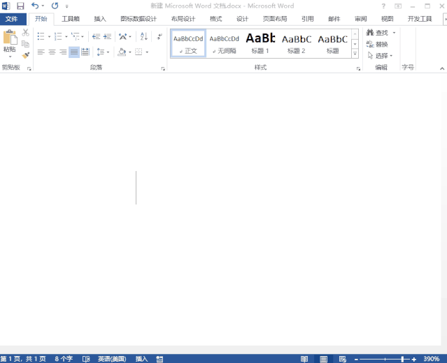Screen dimensions: 447x363
Task: Collapse the ribbon with the chevron
Action: pos(442,68)
